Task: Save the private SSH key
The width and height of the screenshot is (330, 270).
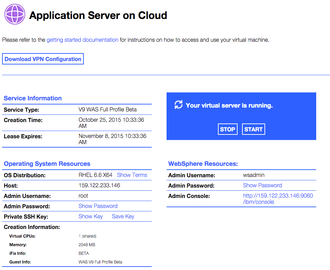Action: point(123,216)
